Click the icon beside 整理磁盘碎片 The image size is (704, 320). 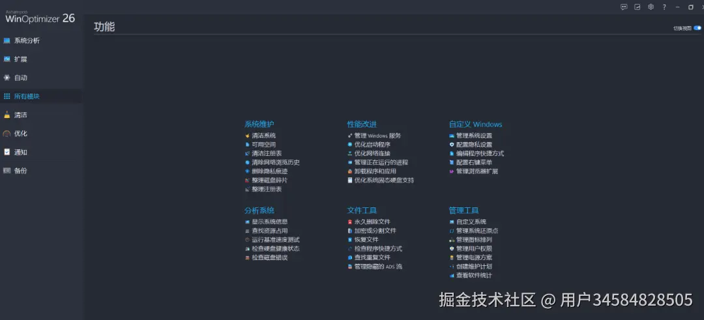247,181
